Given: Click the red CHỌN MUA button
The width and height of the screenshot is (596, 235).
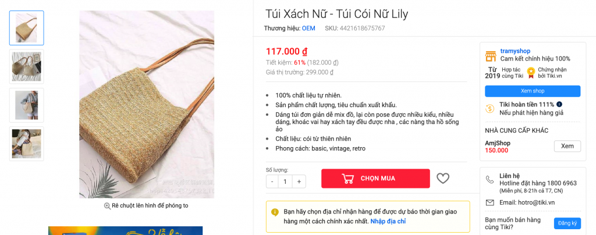Looking at the screenshot, I should coord(375,179).
